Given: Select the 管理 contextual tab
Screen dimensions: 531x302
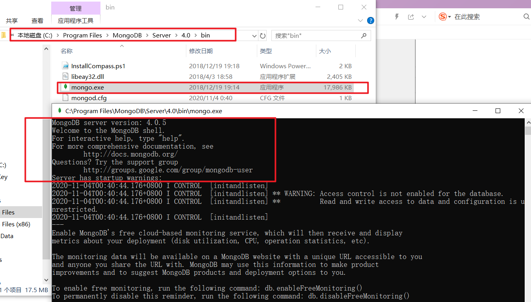Looking at the screenshot, I should [x=76, y=8].
